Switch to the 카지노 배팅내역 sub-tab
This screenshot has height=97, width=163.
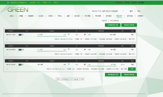114,21
